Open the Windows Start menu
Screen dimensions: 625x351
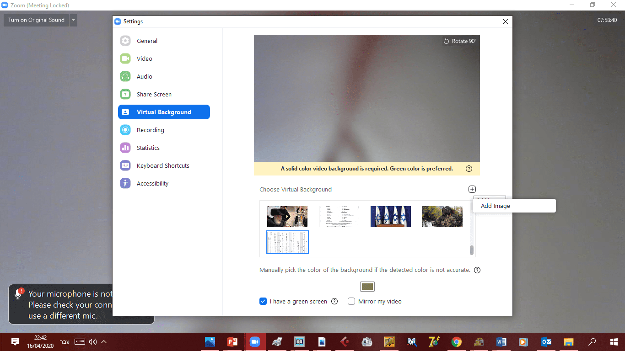pyautogui.click(x=614, y=342)
